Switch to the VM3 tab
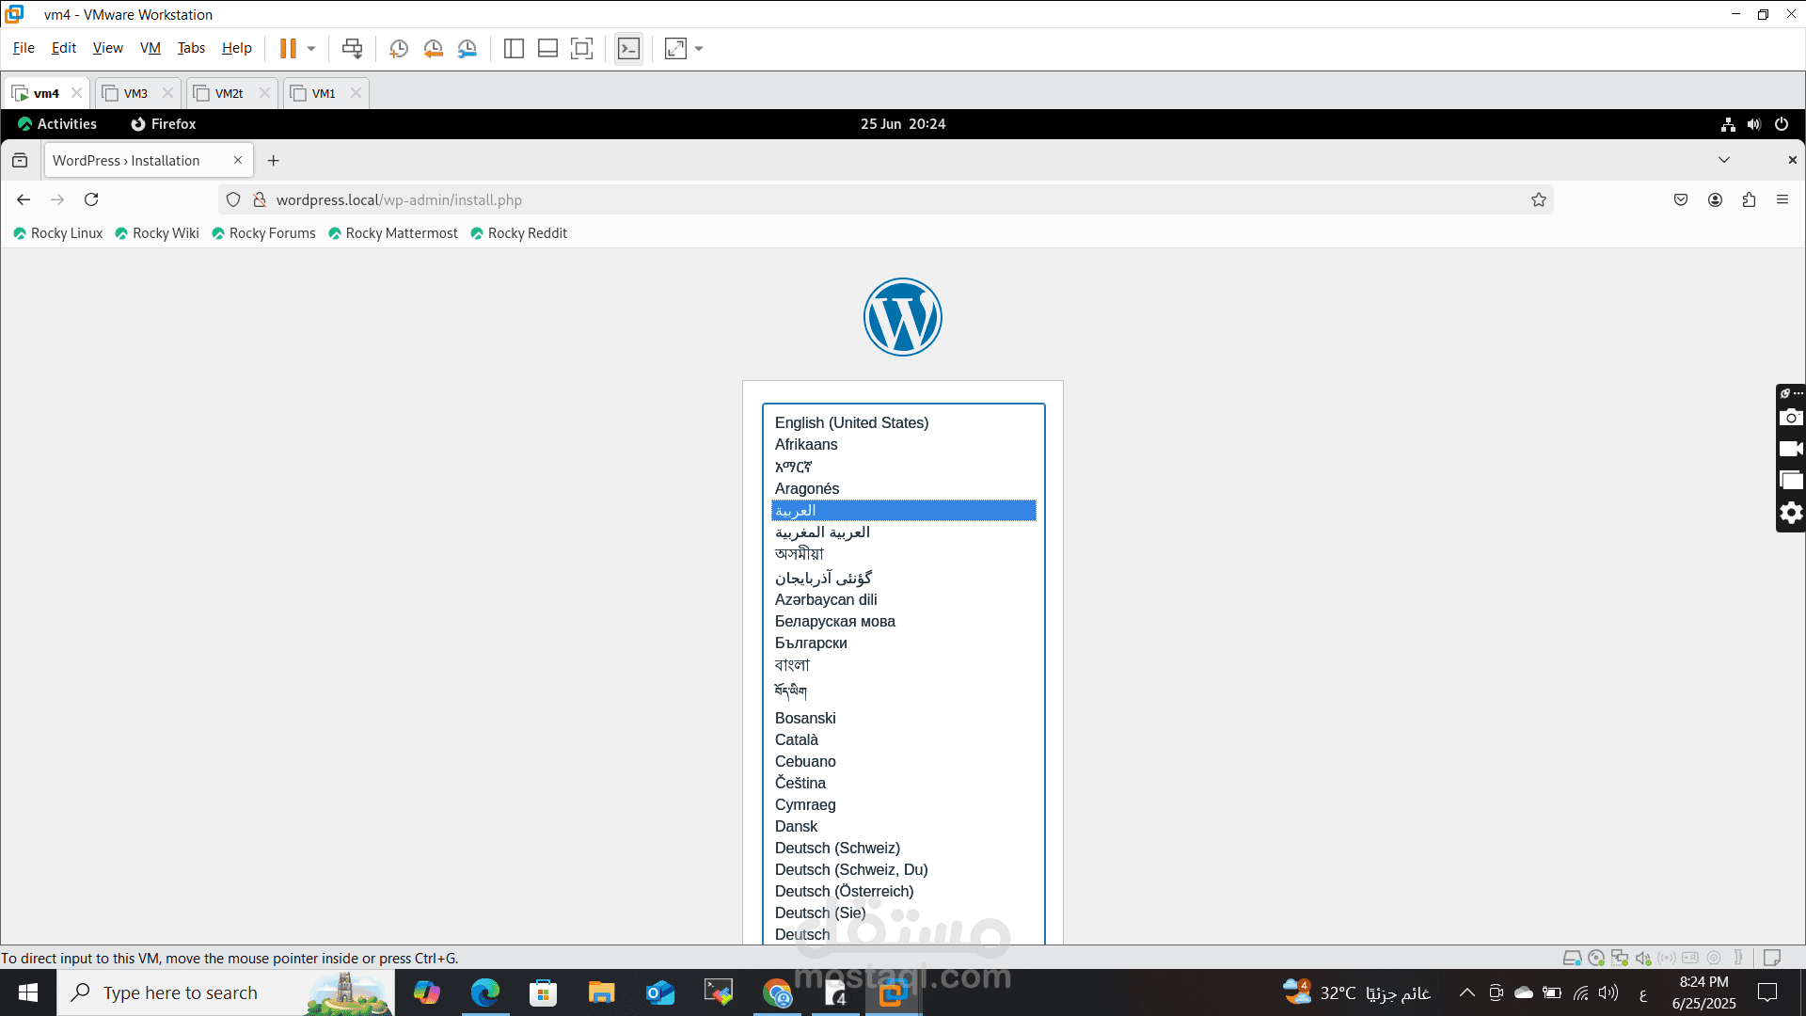Viewport: 1806px width, 1016px height. click(135, 93)
